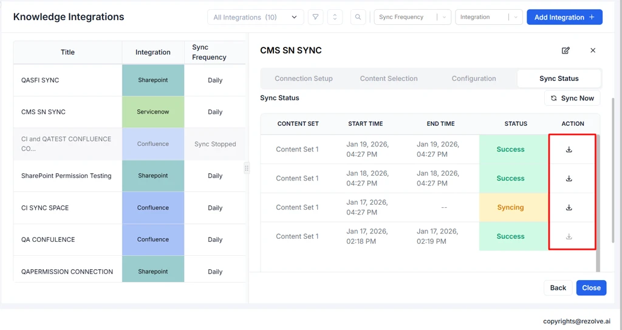The width and height of the screenshot is (622, 330).
Task: Click the edit pencil icon for CMS SN SYNC
Action: (566, 50)
